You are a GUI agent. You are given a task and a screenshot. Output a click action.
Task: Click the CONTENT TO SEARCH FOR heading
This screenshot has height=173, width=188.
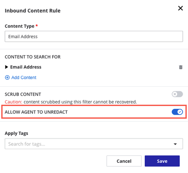pyautogui.click(x=33, y=57)
